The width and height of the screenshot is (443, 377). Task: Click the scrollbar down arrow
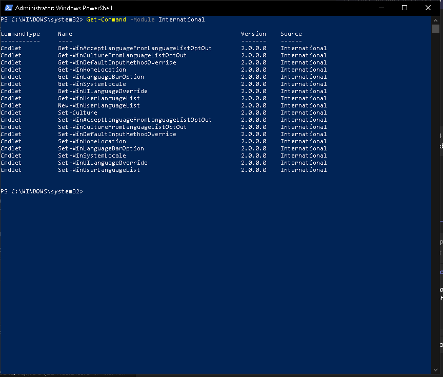(x=435, y=370)
